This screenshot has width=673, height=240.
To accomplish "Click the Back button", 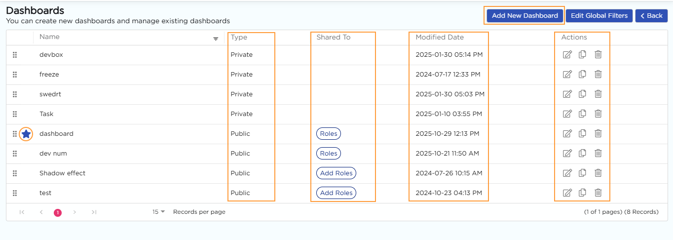I will click(651, 15).
